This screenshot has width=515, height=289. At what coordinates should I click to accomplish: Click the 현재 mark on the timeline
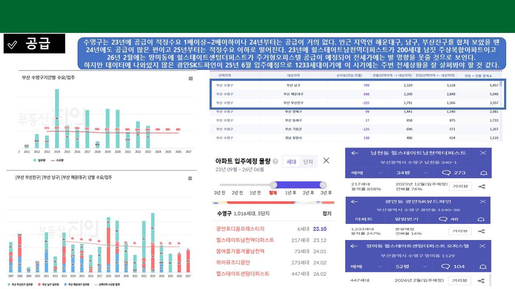click(x=273, y=193)
